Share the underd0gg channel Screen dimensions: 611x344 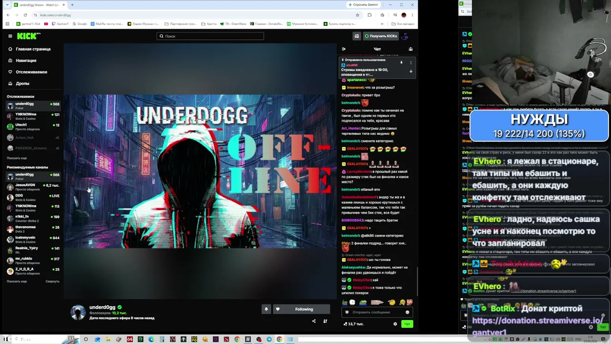pos(314,321)
